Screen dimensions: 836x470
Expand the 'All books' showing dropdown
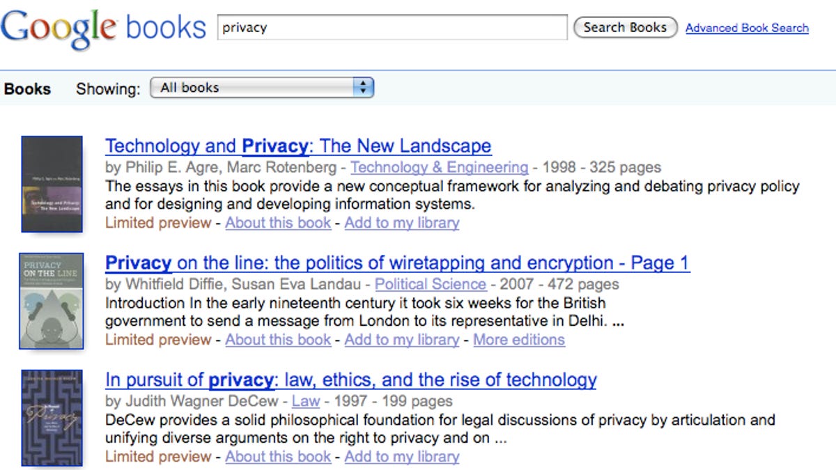click(x=262, y=88)
